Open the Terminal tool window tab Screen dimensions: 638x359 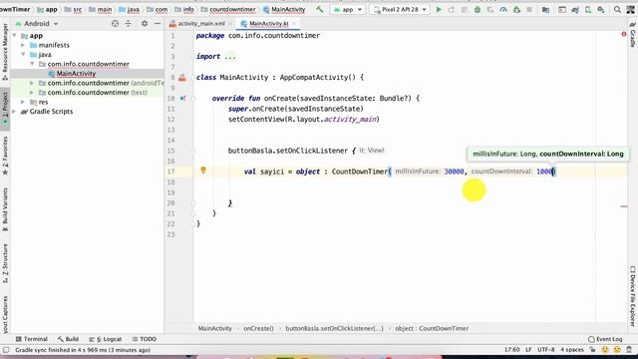(x=31, y=339)
